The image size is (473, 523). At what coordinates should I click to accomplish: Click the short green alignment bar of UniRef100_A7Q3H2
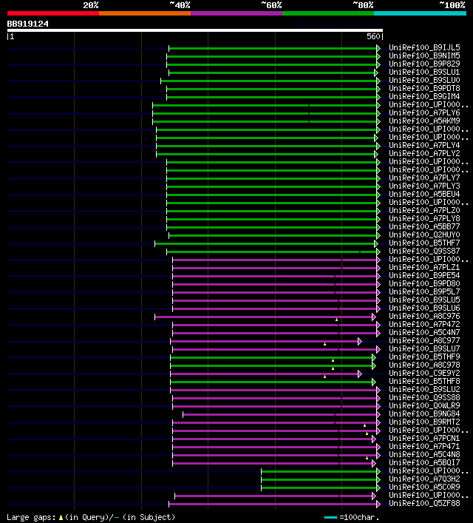point(319,479)
